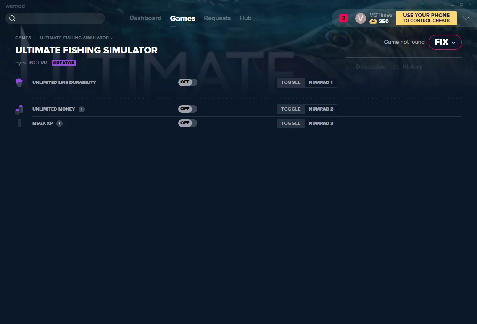The height and width of the screenshot is (324, 477).
Task: Change the NUMPAD 3 hotkey binding
Action: point(321,124)
